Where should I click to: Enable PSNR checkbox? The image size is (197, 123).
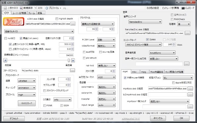45,106
